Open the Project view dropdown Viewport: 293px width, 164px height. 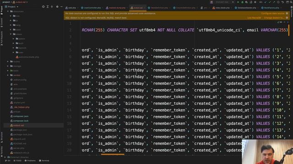coord(11,7)
